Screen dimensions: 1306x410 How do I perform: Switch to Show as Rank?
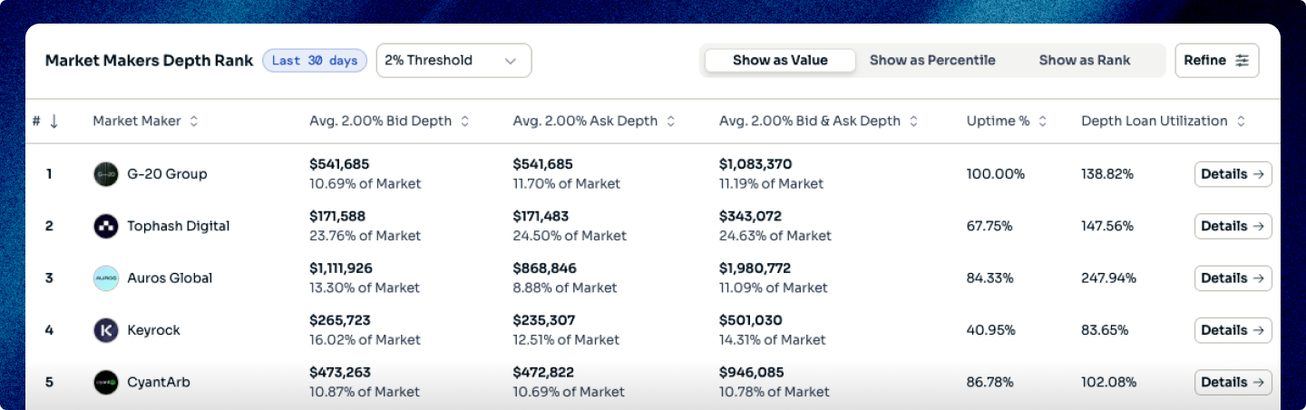[1085, 61]
